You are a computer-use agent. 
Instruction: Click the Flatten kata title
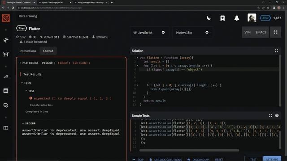click(35, 29)
